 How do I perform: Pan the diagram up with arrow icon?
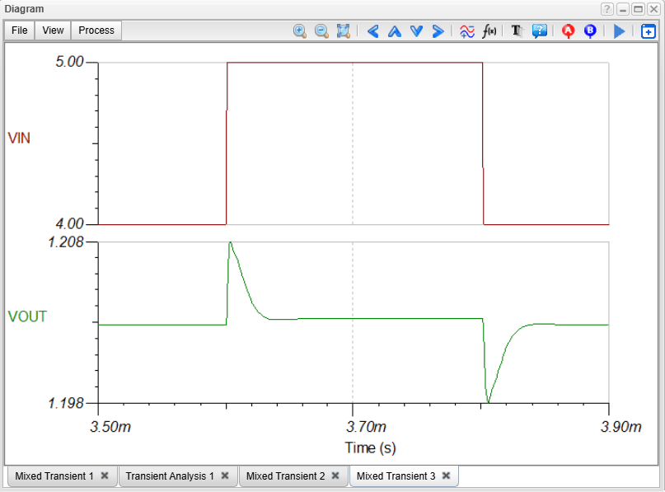tap(395, 30)
